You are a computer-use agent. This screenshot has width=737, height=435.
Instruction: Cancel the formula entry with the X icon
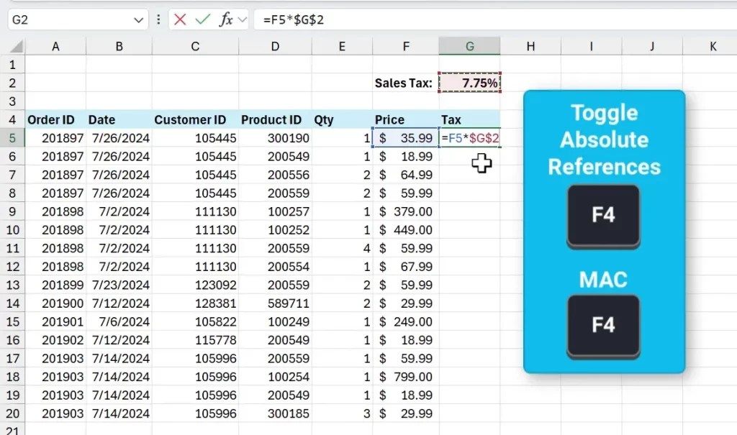coord(181,19)
